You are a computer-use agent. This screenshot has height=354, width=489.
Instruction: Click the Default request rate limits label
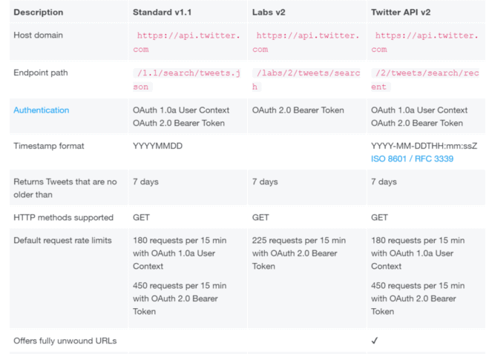coord(62,241)
